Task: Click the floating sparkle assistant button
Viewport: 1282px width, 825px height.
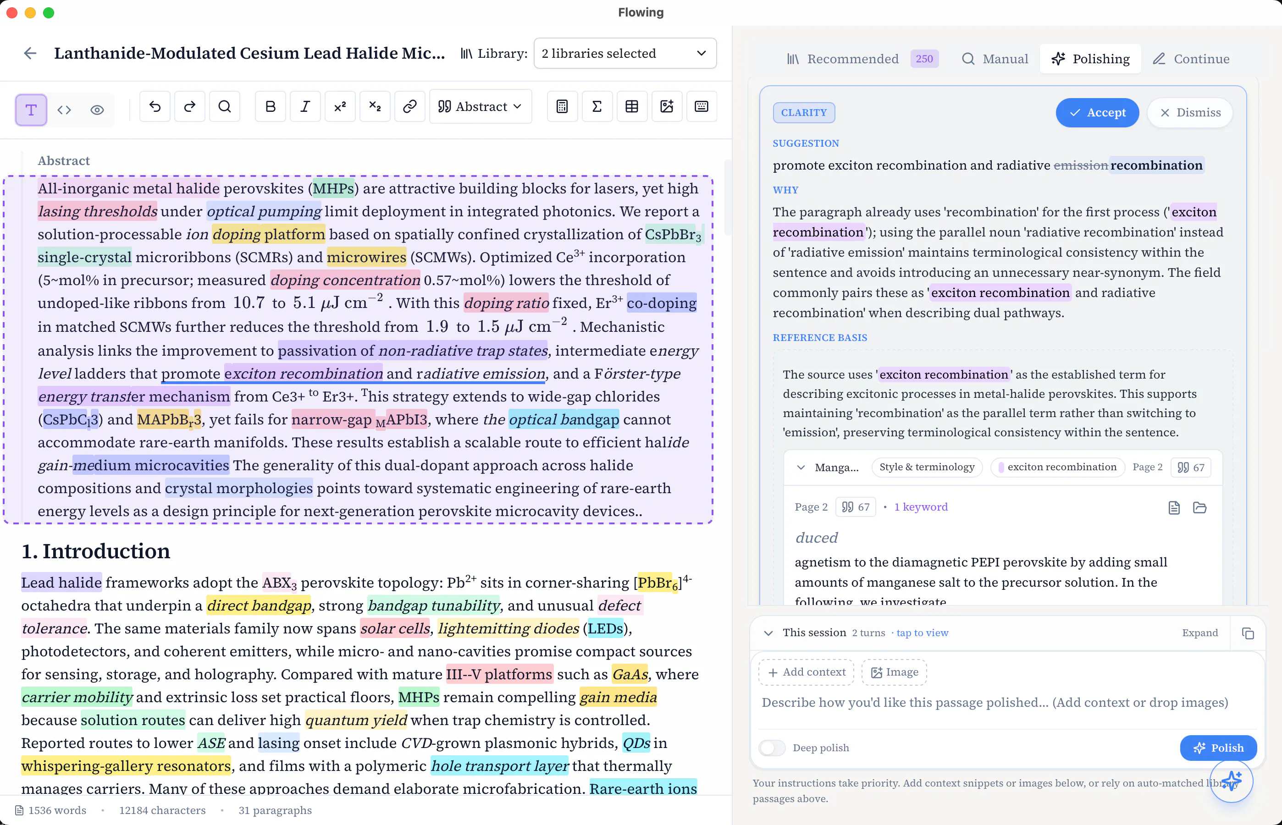Action: pos(1231,781)
